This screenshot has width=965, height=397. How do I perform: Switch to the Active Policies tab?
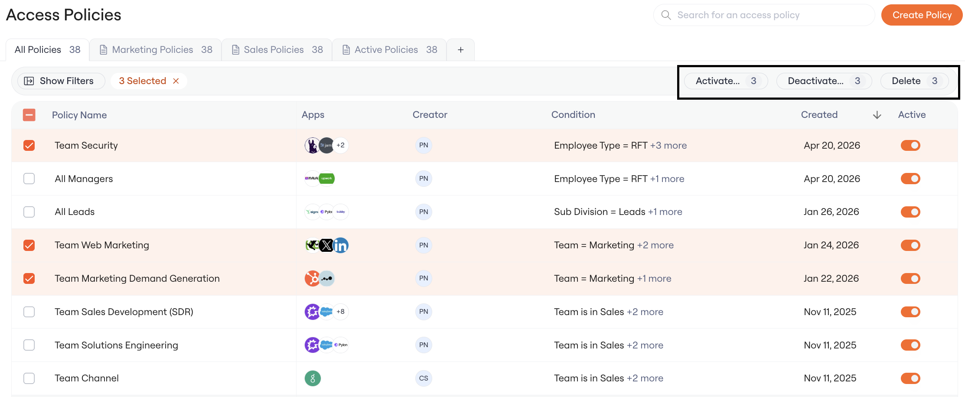point(389,50)
